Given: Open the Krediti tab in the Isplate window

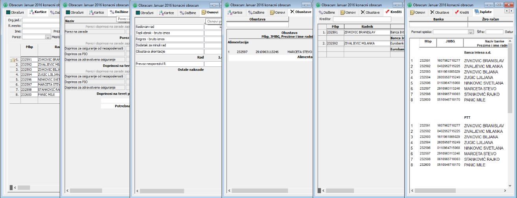Looking at the screenshot, I should 462,13.
